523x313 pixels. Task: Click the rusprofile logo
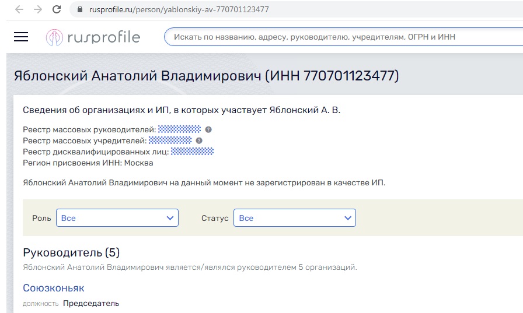coord(93,37)
